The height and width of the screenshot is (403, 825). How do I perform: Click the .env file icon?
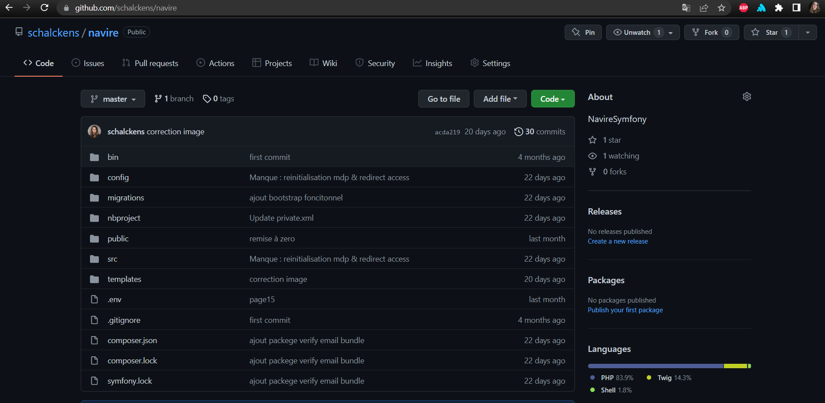[x=94, y=299]
